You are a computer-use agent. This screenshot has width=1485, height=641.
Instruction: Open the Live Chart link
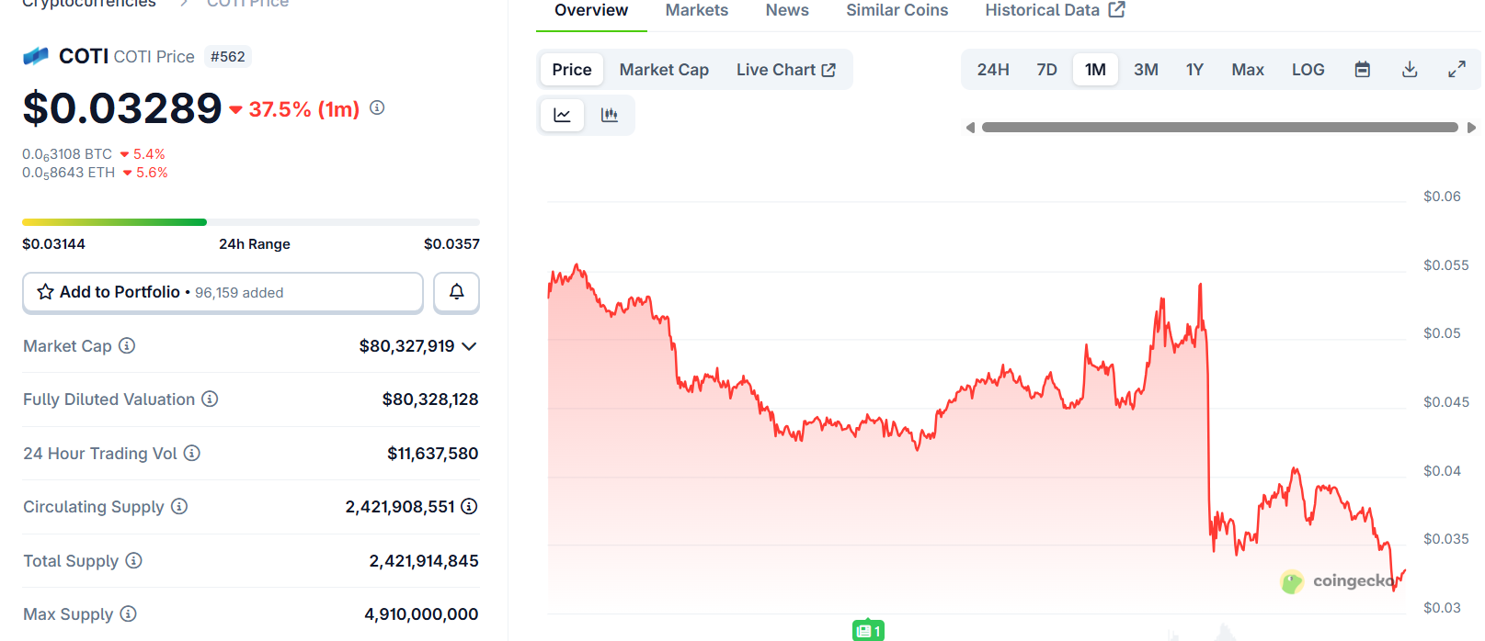point(785,70)
